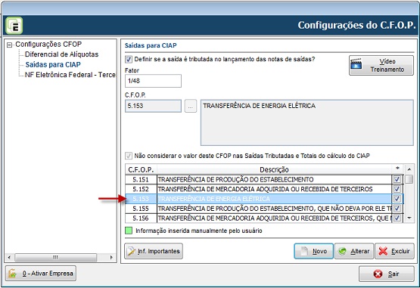Select Diferencial de Alíquotas tree item

(61, 54)
